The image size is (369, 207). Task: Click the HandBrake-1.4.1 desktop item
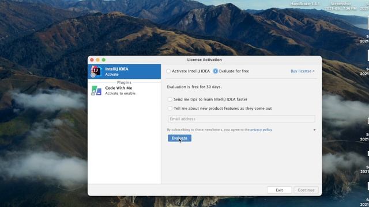(x=305, y=3)
